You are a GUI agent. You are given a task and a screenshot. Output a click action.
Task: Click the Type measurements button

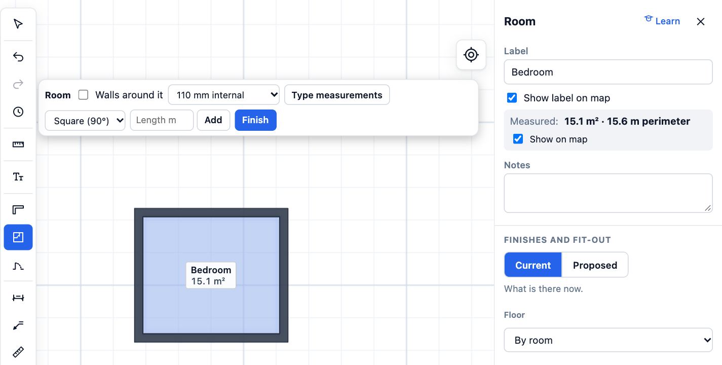click(x=337, y=95)
